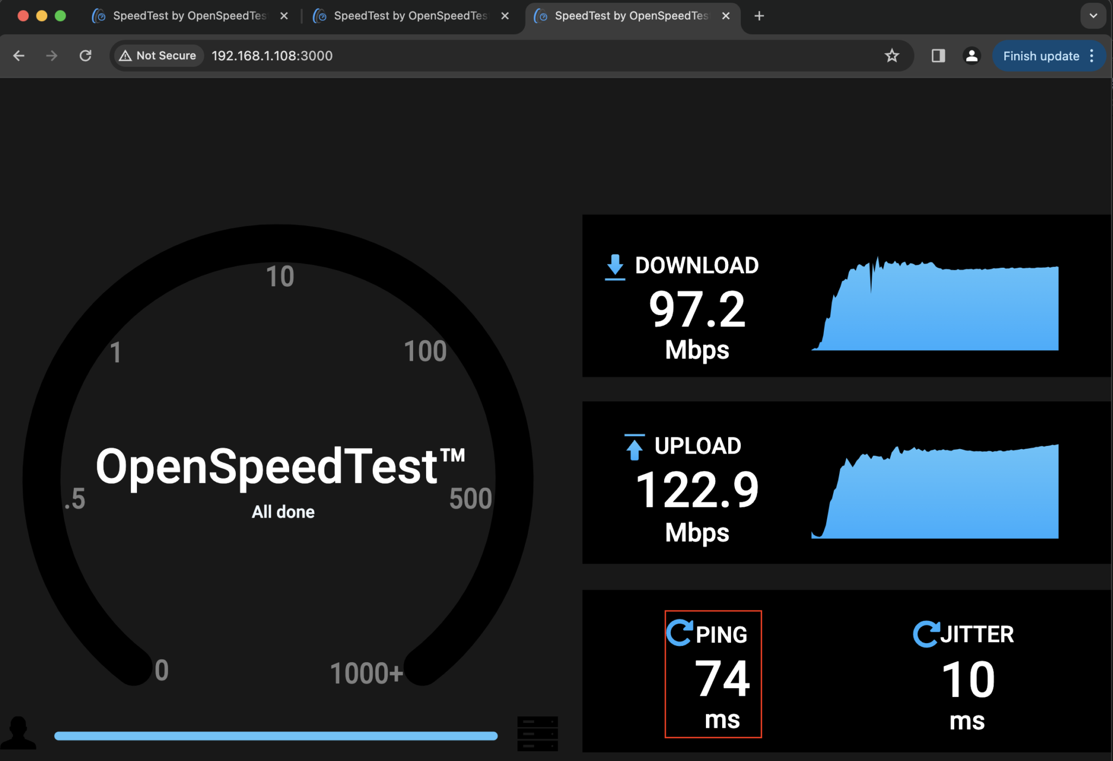Click the UPLOAD arrow icon
1113x761 pixels.
click(x=634, y=446)
